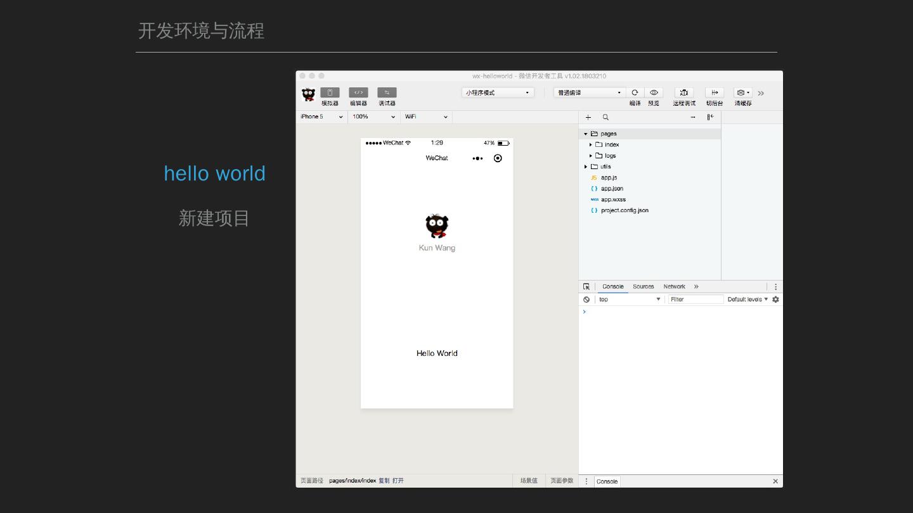Click the 切后台 switch background icon
913x513 pixels.
[715, 92]
